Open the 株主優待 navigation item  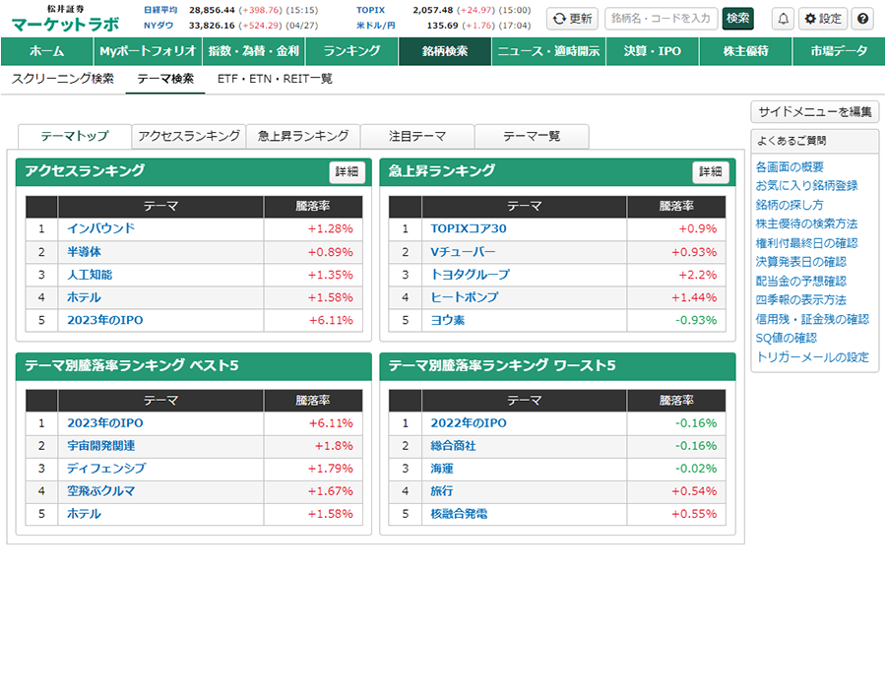747,51
